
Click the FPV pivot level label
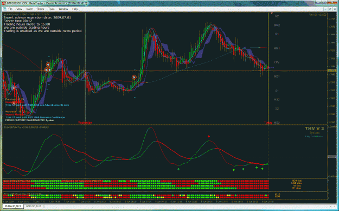click(x=277, y=62)
